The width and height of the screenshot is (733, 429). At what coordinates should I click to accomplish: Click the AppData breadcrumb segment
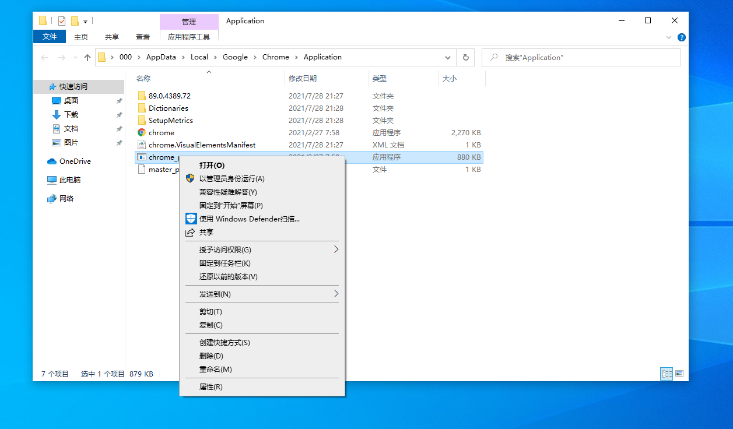[x=160, y=57]
